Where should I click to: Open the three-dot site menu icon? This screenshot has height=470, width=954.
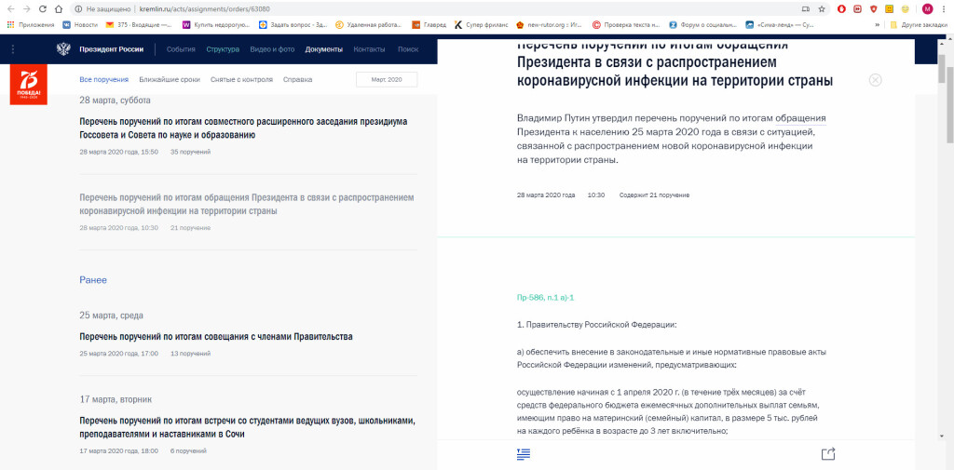point(13,48)
